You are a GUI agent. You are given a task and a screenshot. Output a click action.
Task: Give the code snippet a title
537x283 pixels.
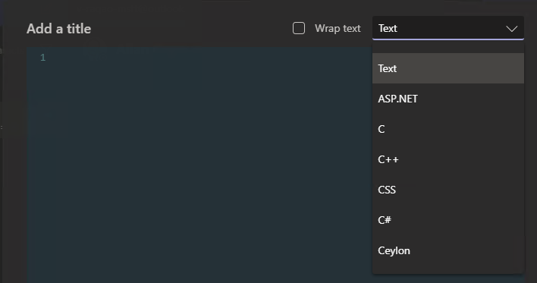tap(59, 29)
